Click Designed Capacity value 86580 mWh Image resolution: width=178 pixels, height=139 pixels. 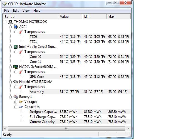point(69,112)
